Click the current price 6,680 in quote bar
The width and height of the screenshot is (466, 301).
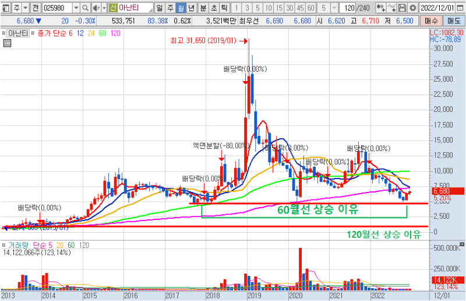click(x=26, y=21)
